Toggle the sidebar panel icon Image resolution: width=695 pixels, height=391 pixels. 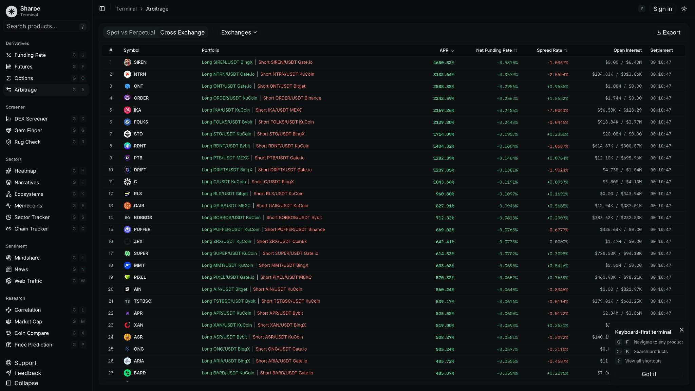pos(102,9)
